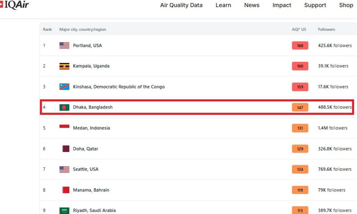The image size is (357, 214).
Task: Open the Dhaka, Bangladesh city link
Action: pos(93,107)
